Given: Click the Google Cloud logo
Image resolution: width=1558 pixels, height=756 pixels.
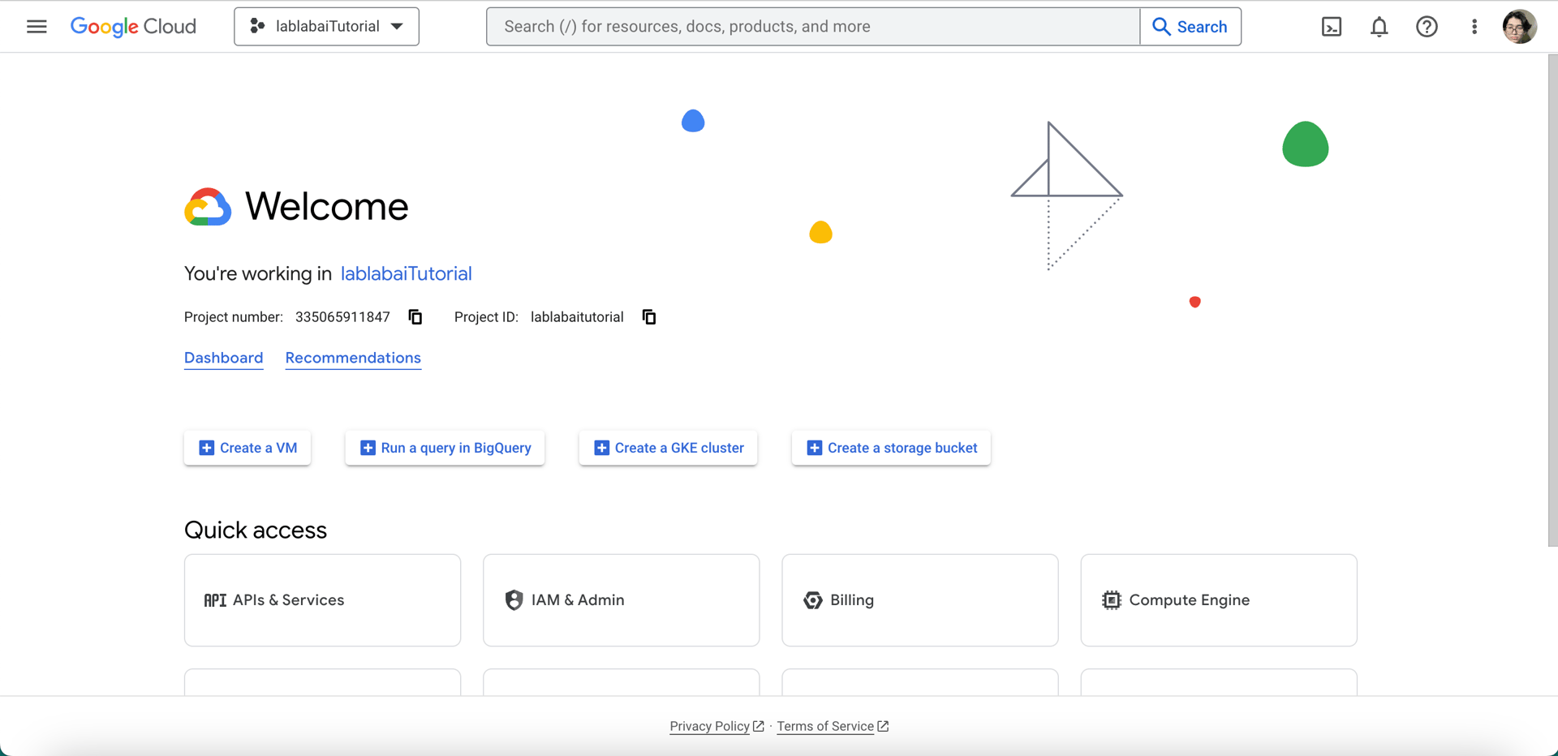Looking at the screenshot, I should pos(133,27).
